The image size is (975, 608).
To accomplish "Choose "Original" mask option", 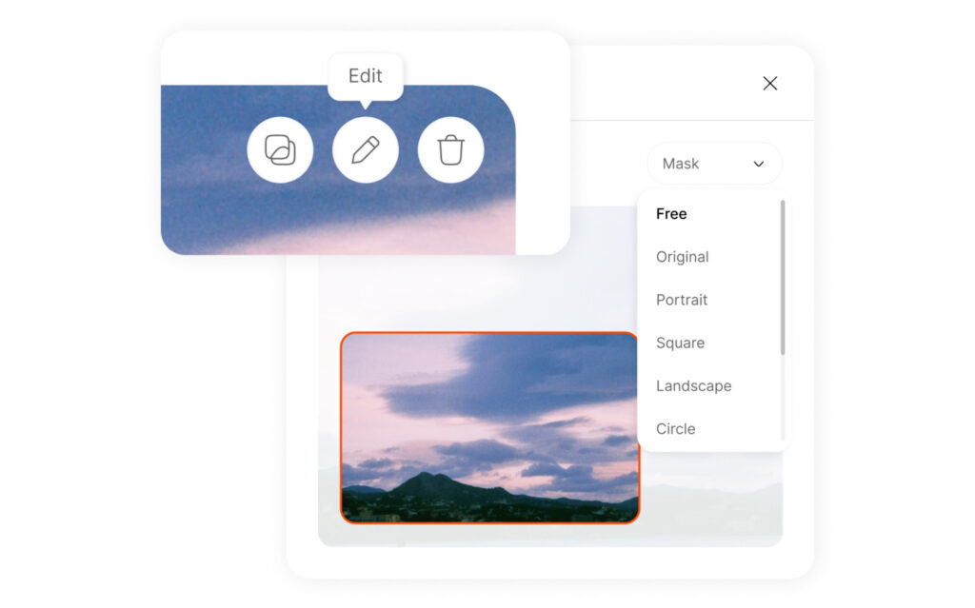I will (682, 257).
